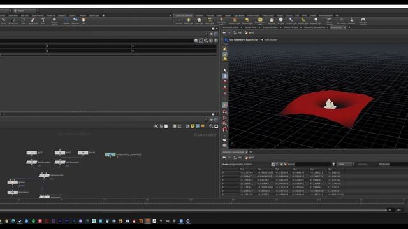This screenshot has height=229, width=408.
Task: Select the L-System shelf tool
Action: point(66,21)
